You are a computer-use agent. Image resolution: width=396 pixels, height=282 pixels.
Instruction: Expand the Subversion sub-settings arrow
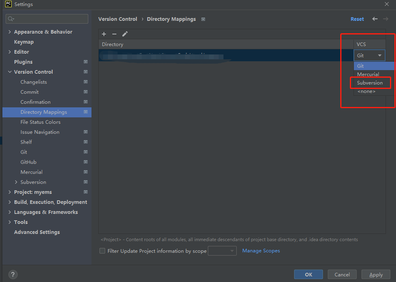coord(16,182)
